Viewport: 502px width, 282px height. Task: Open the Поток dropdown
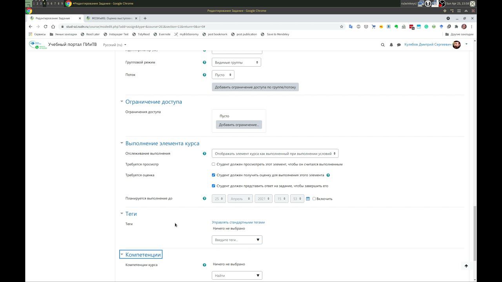223,75
